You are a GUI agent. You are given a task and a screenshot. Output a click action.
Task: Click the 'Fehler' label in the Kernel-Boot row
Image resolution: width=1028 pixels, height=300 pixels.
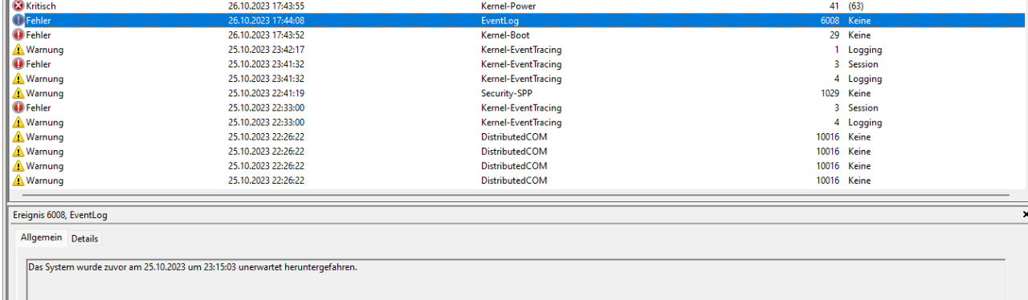39,35
